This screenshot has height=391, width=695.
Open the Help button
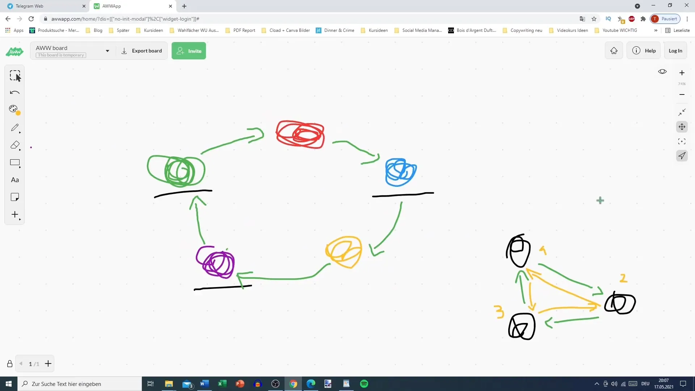tap(644, 51)
